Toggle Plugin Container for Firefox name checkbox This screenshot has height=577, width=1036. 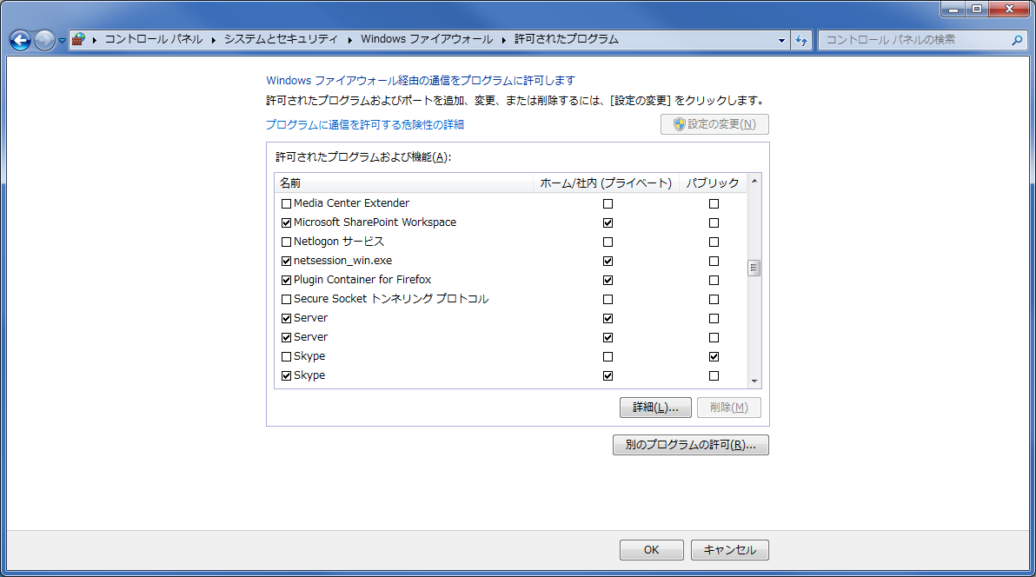click(286, 280)
